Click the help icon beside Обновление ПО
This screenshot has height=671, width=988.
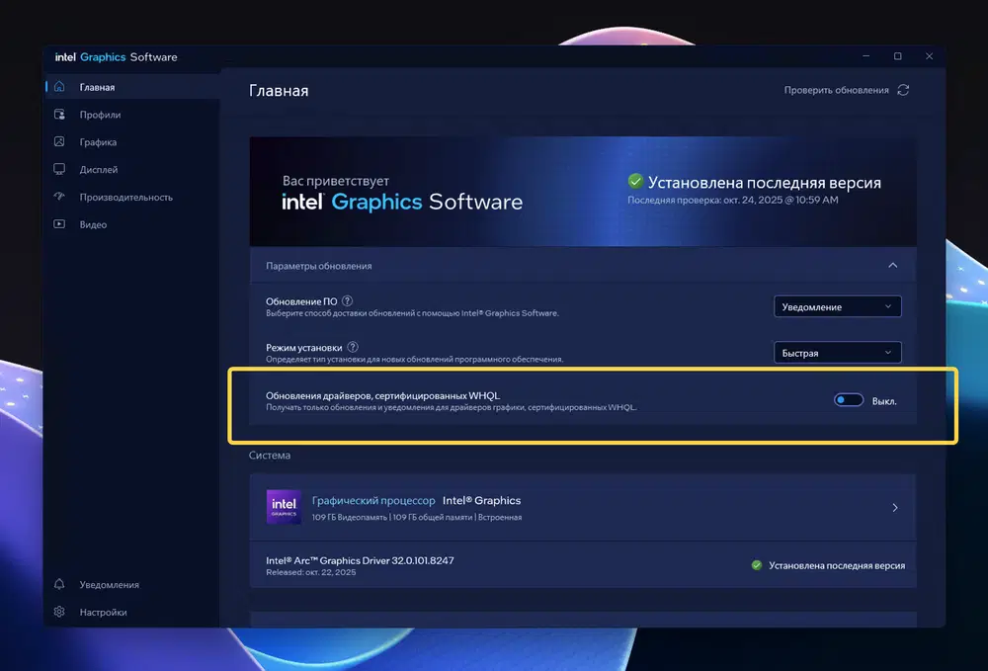(x=347, y=301)
